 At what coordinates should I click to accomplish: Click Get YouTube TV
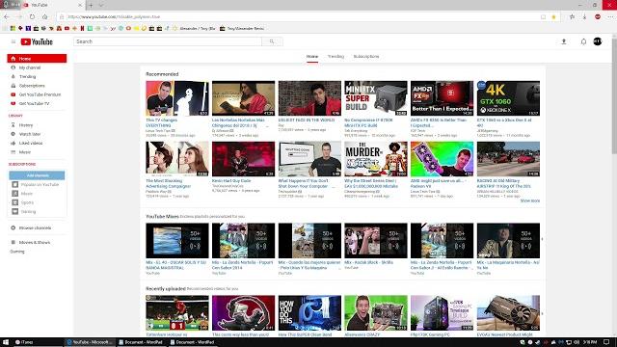[34, 104]
